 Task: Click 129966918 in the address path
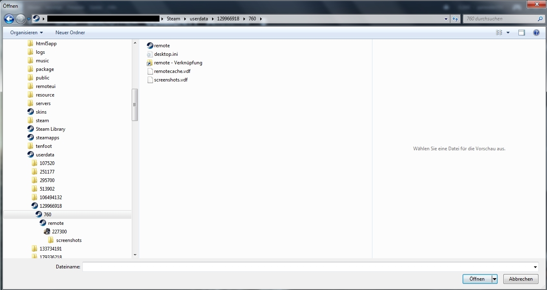coord(228,19)
